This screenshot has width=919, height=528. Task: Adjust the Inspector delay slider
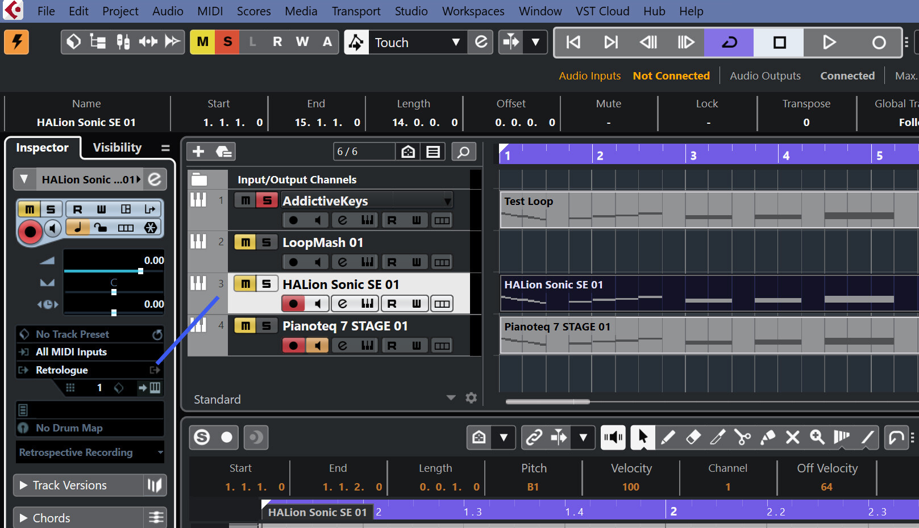click(x=114, y=312)
